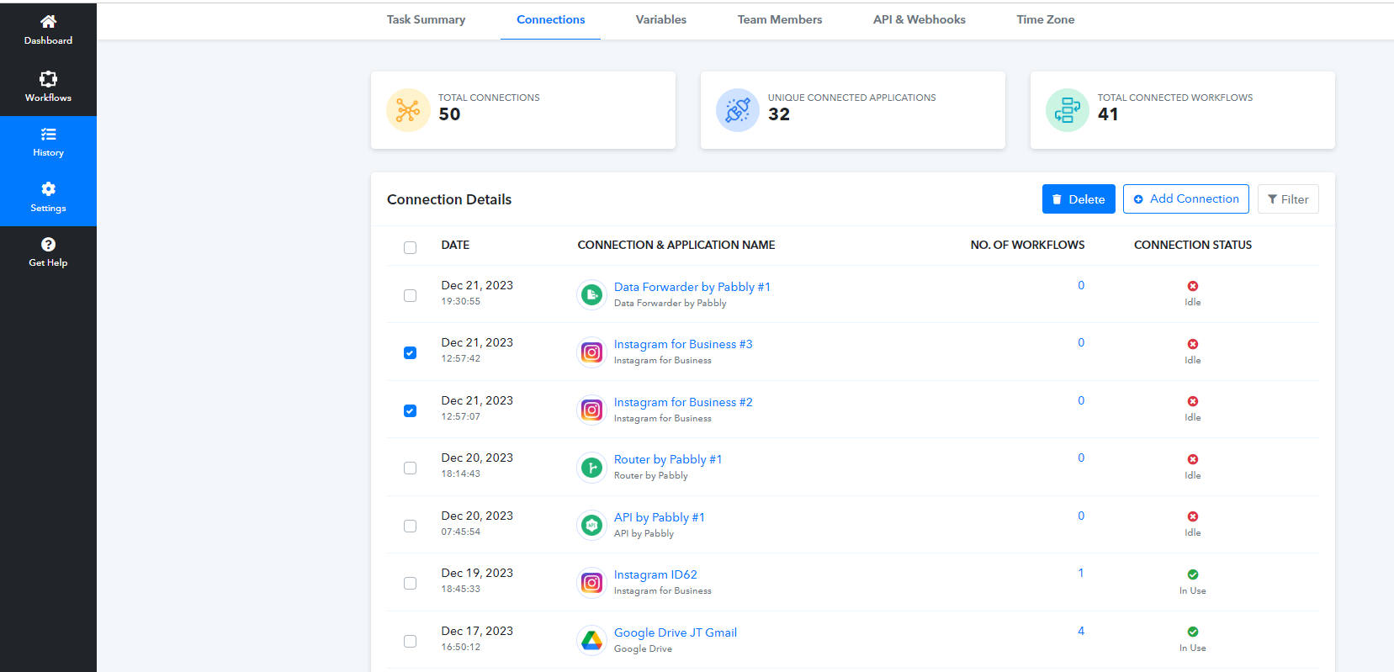This screenshot has width=1394, height=672.
Task: Check the Router by Pabbly #1 row checkbox
Action: (x=410, y=468)
